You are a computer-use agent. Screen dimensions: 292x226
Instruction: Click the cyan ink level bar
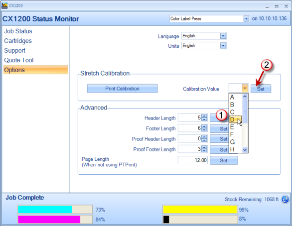pyautogui.click(x=55, y=210)
